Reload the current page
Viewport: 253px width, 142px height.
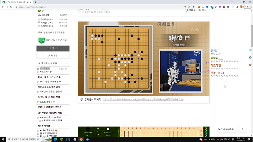tap(11, 7)
